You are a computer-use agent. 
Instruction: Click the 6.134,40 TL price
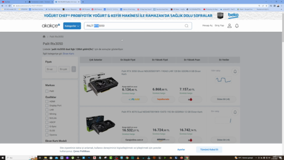pyautogui.click(x=130, y=90)
